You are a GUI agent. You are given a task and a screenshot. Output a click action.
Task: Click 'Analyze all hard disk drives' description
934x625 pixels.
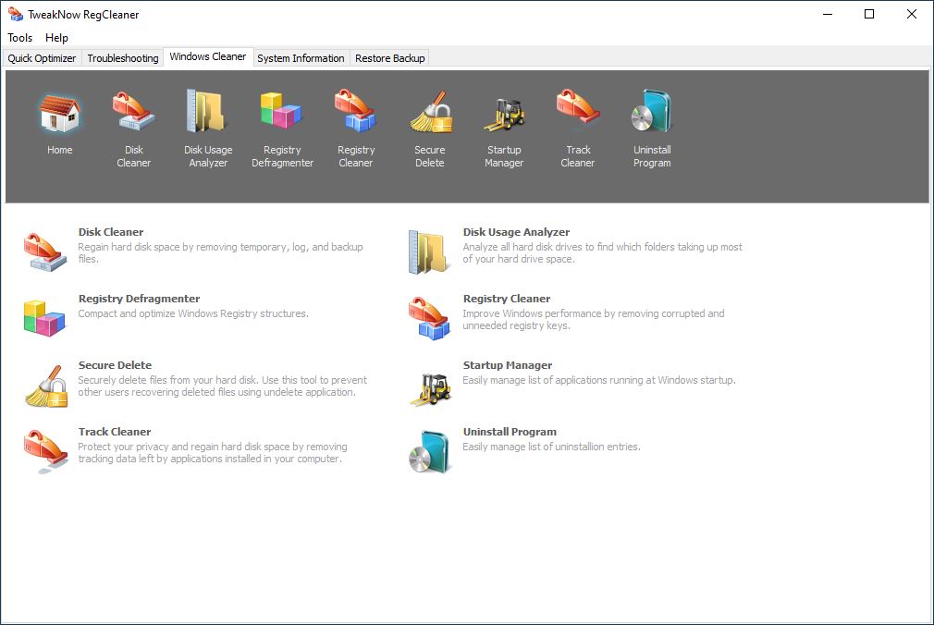tap(603, 253)
